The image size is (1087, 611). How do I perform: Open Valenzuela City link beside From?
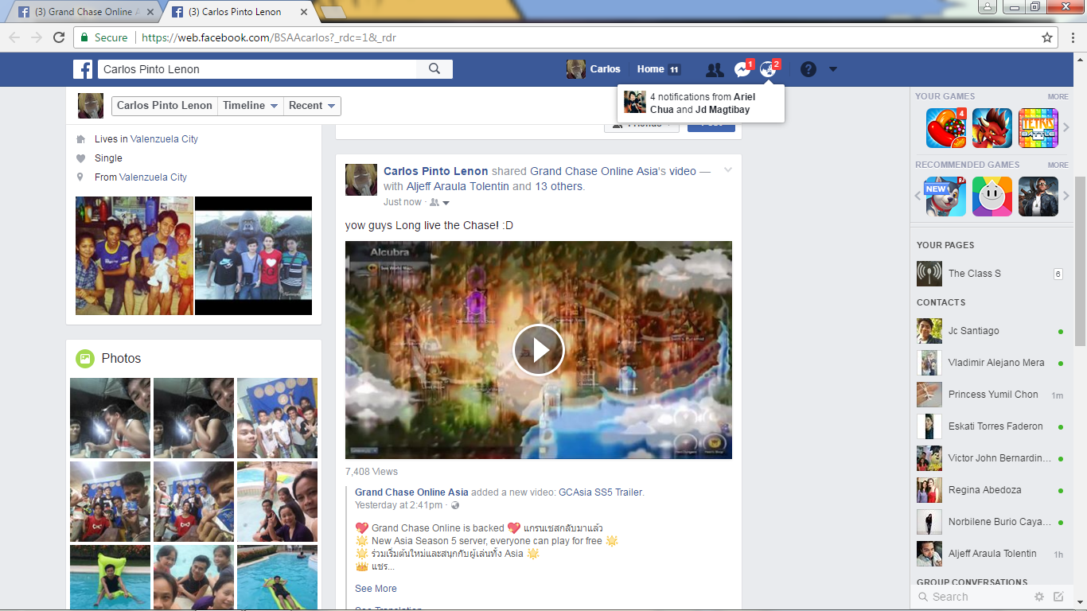(x=153, y=177)
